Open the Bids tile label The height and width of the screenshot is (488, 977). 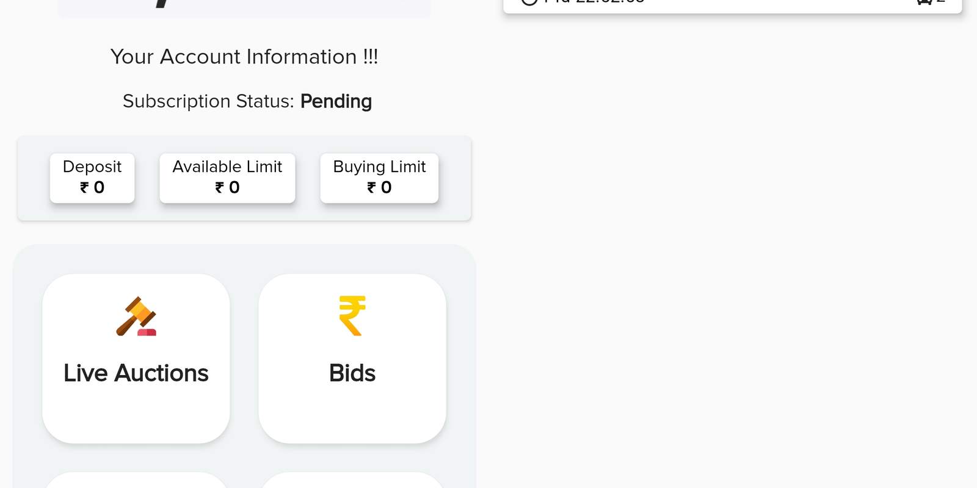tap(352, 373)
